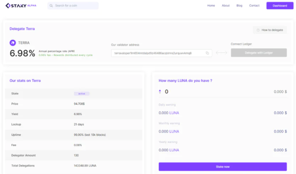
Task: Open the Home menu item
Action: (211, 6)
